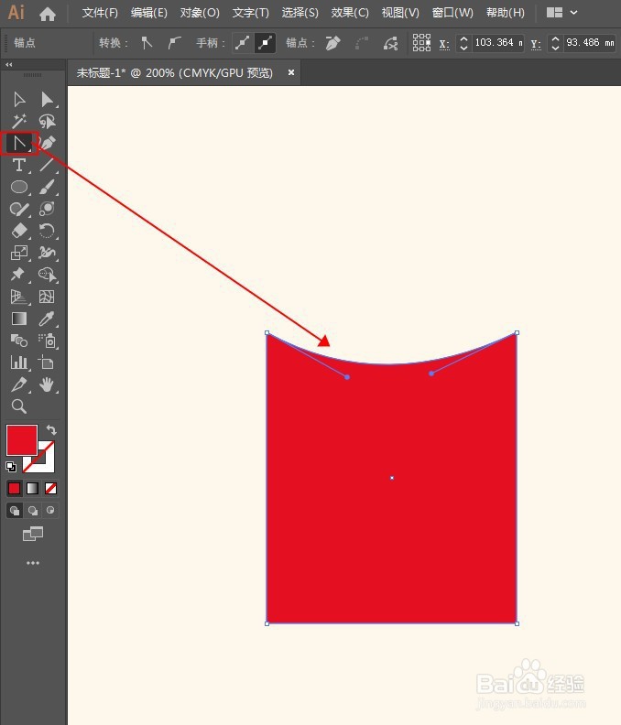Convert selected anchor to corner

click(x=147, y=43)
